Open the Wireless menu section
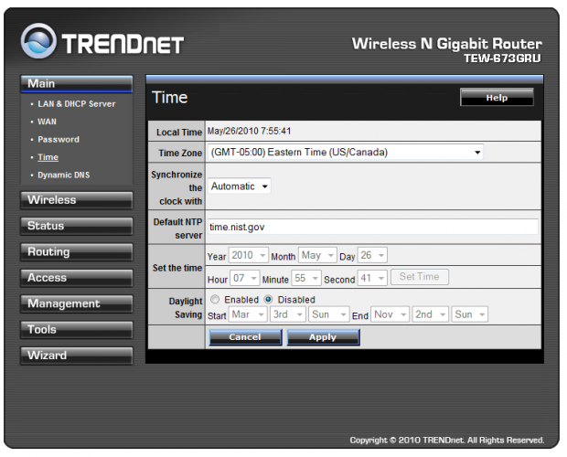 point(77,200)
